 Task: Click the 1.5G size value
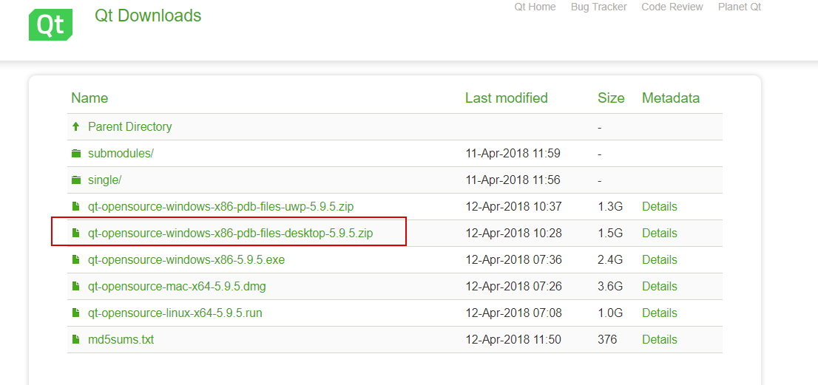(x=610, y=234)
